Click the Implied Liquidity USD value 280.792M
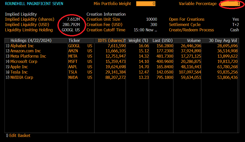 (71, 25)
